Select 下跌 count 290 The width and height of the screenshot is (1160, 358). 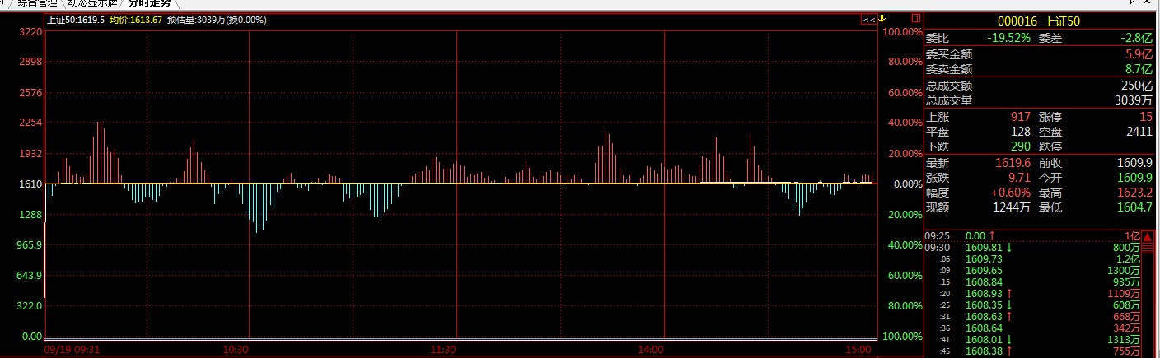(x=1021, y=146)
